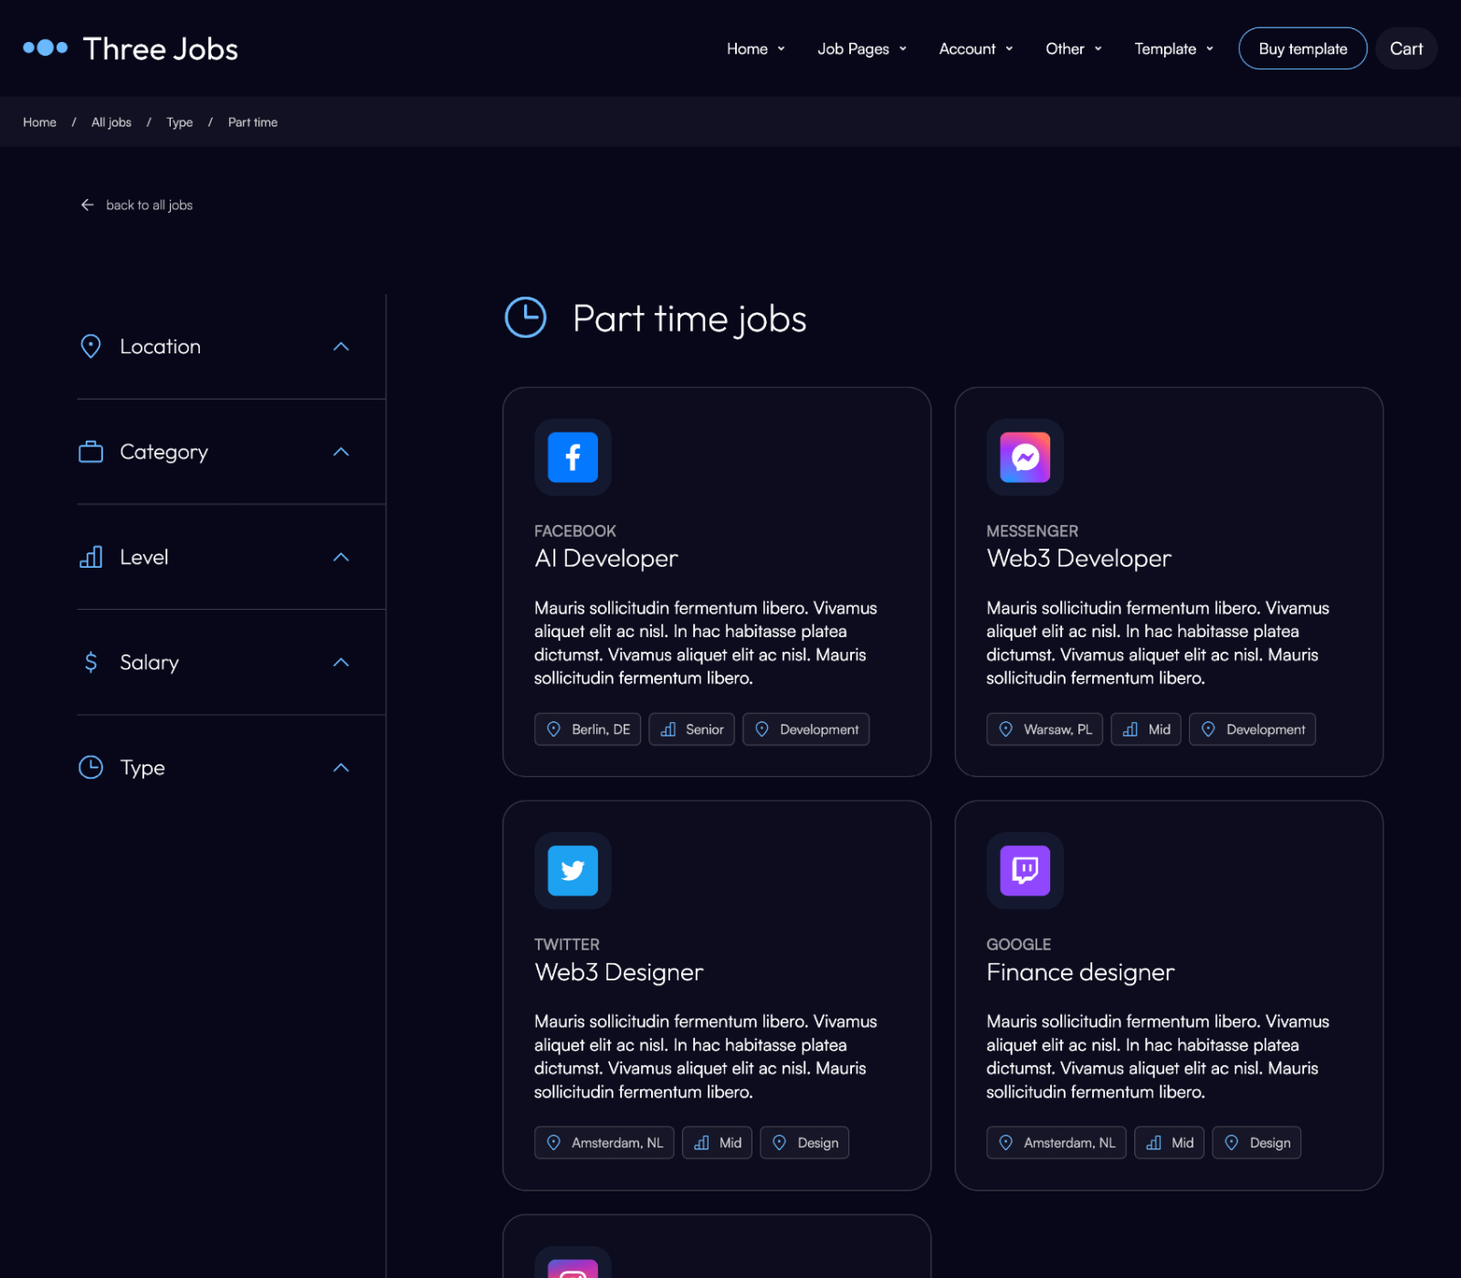Open the Home dropdown in navigation
Viewport: 1461px width, 1278px height.
[755, 48]
